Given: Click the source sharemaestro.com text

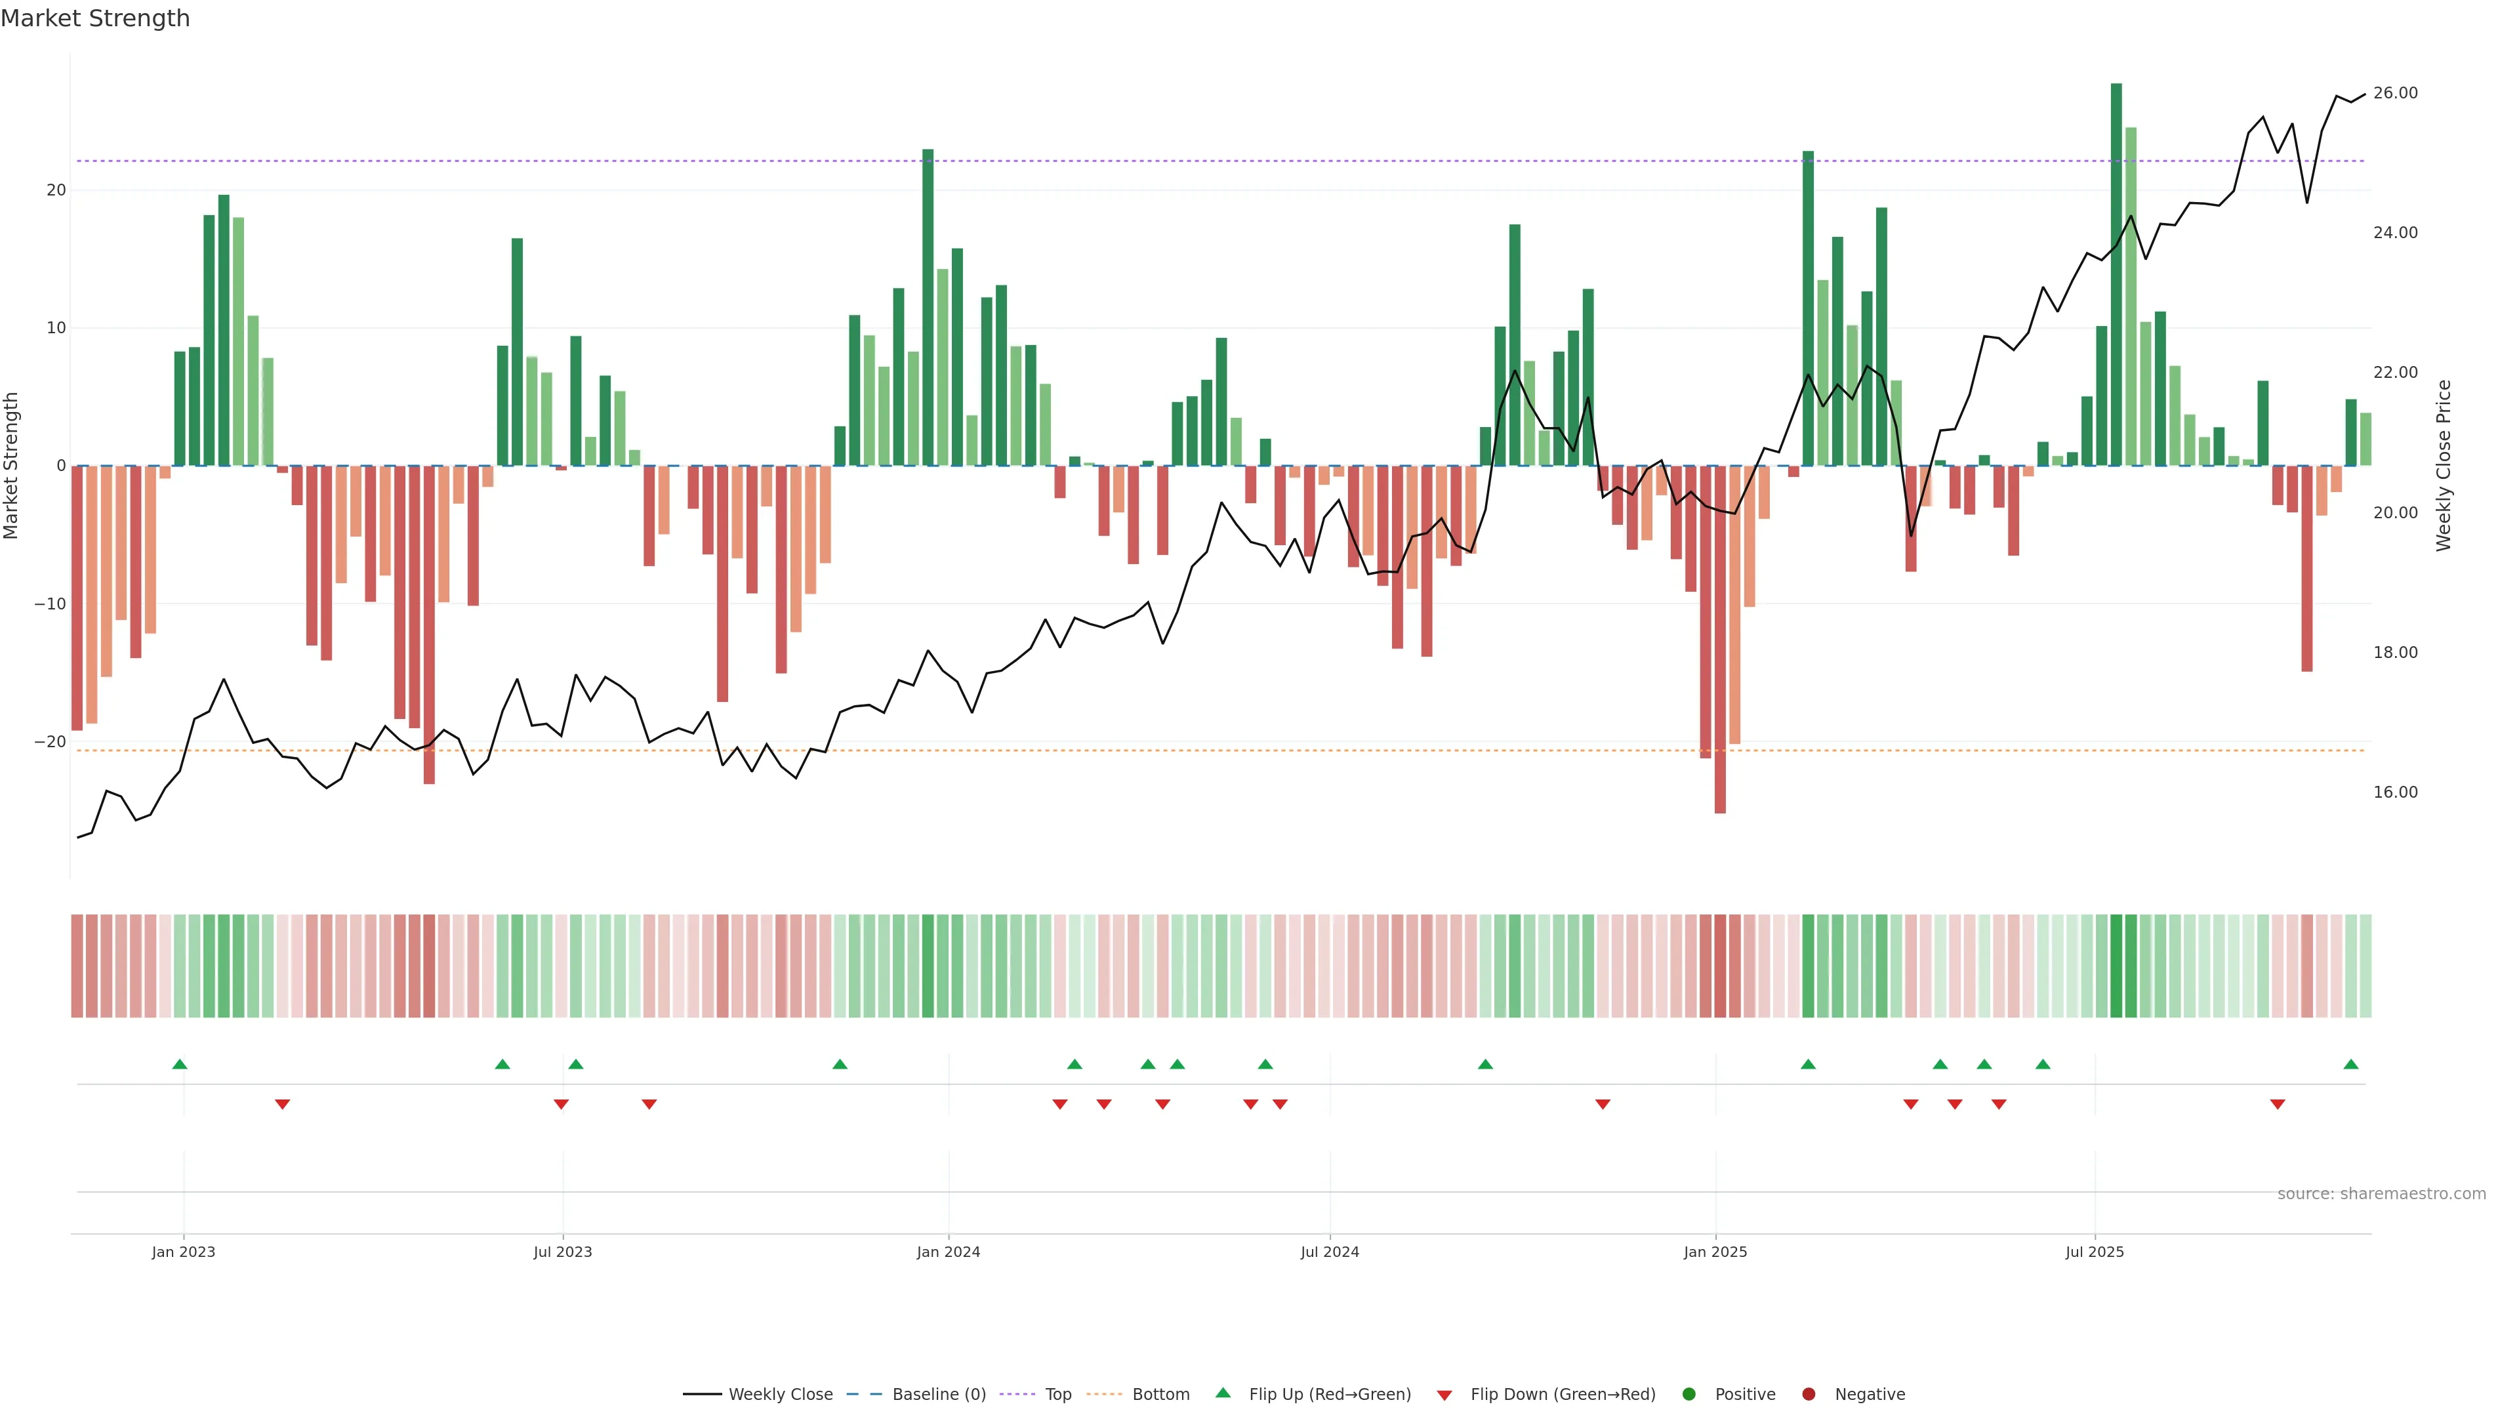Looking at the screenshot, I should [2381, 1194].
